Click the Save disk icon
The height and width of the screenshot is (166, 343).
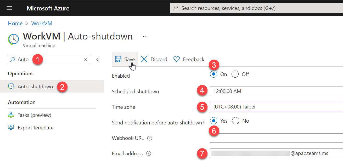click(x=118, y=59)
